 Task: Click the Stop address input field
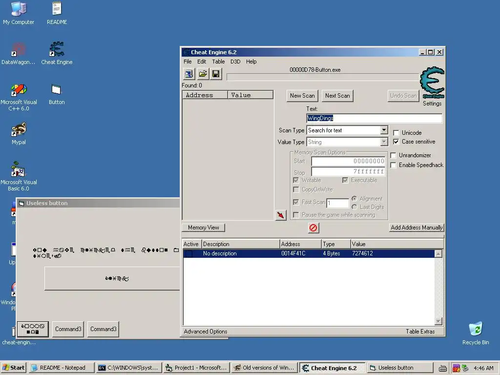348,171
